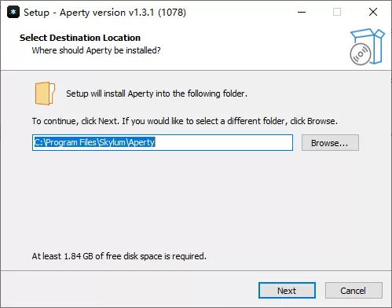The width and height of the screenshot is (392, 308).
Task: Click the gray disc graphic beside the box
Action: (x=361, y=54)
